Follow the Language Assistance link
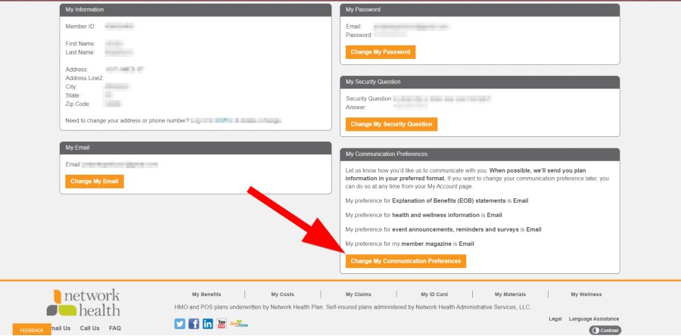Viewport: 681px width, 336px height. pyautogui.click(x=594, y=319)
